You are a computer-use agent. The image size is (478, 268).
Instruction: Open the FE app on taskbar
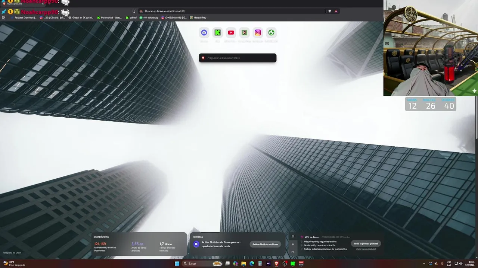(x=268, y=264)
